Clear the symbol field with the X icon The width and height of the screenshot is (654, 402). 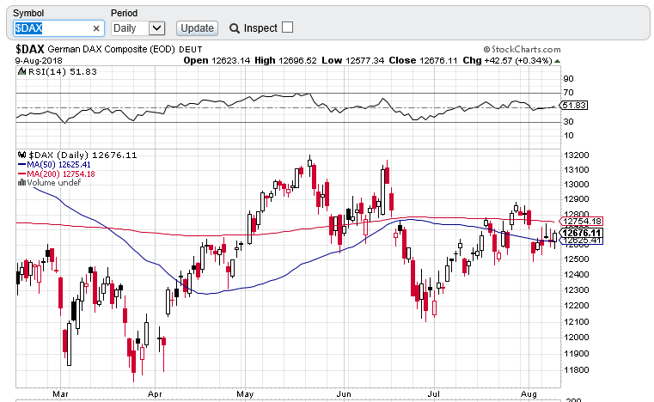click(x=96, y=28)
